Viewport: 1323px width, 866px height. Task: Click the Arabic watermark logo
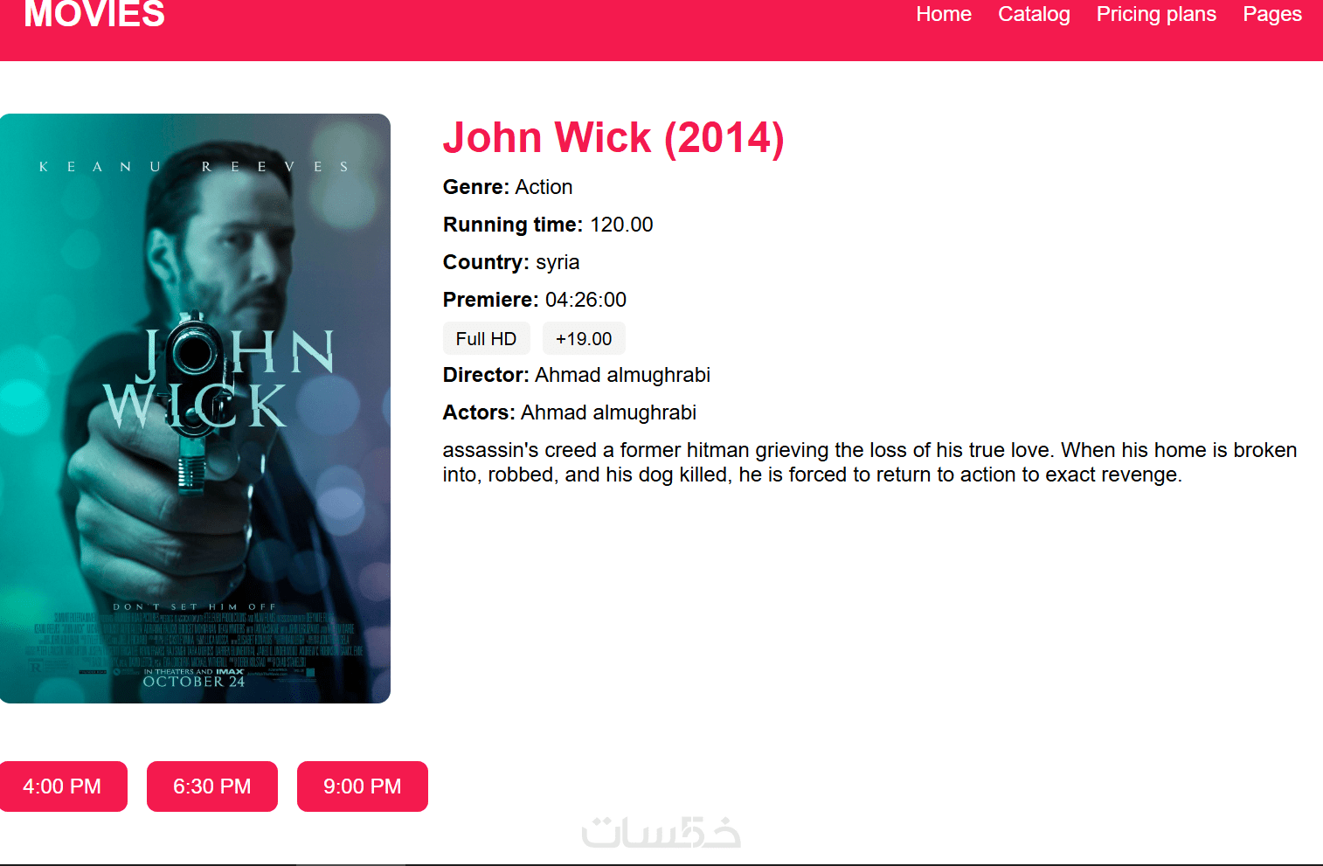pyautogui.click(x=661, y=833)
